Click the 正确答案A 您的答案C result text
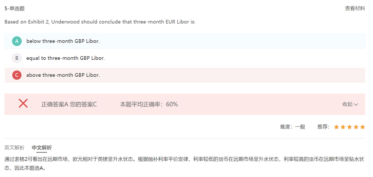The height and width of the screenshot is (177, 373). [69, 104]
